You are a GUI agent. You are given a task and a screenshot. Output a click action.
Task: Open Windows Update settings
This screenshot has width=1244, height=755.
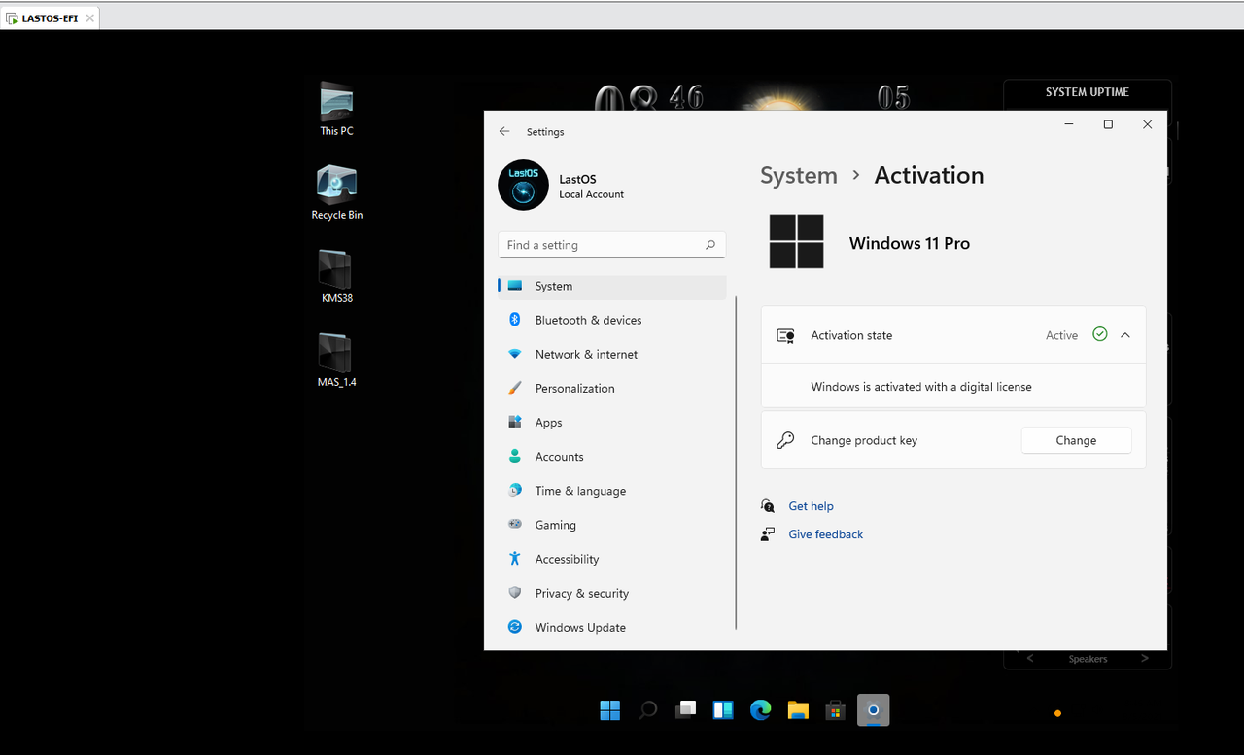click(611, 627)
